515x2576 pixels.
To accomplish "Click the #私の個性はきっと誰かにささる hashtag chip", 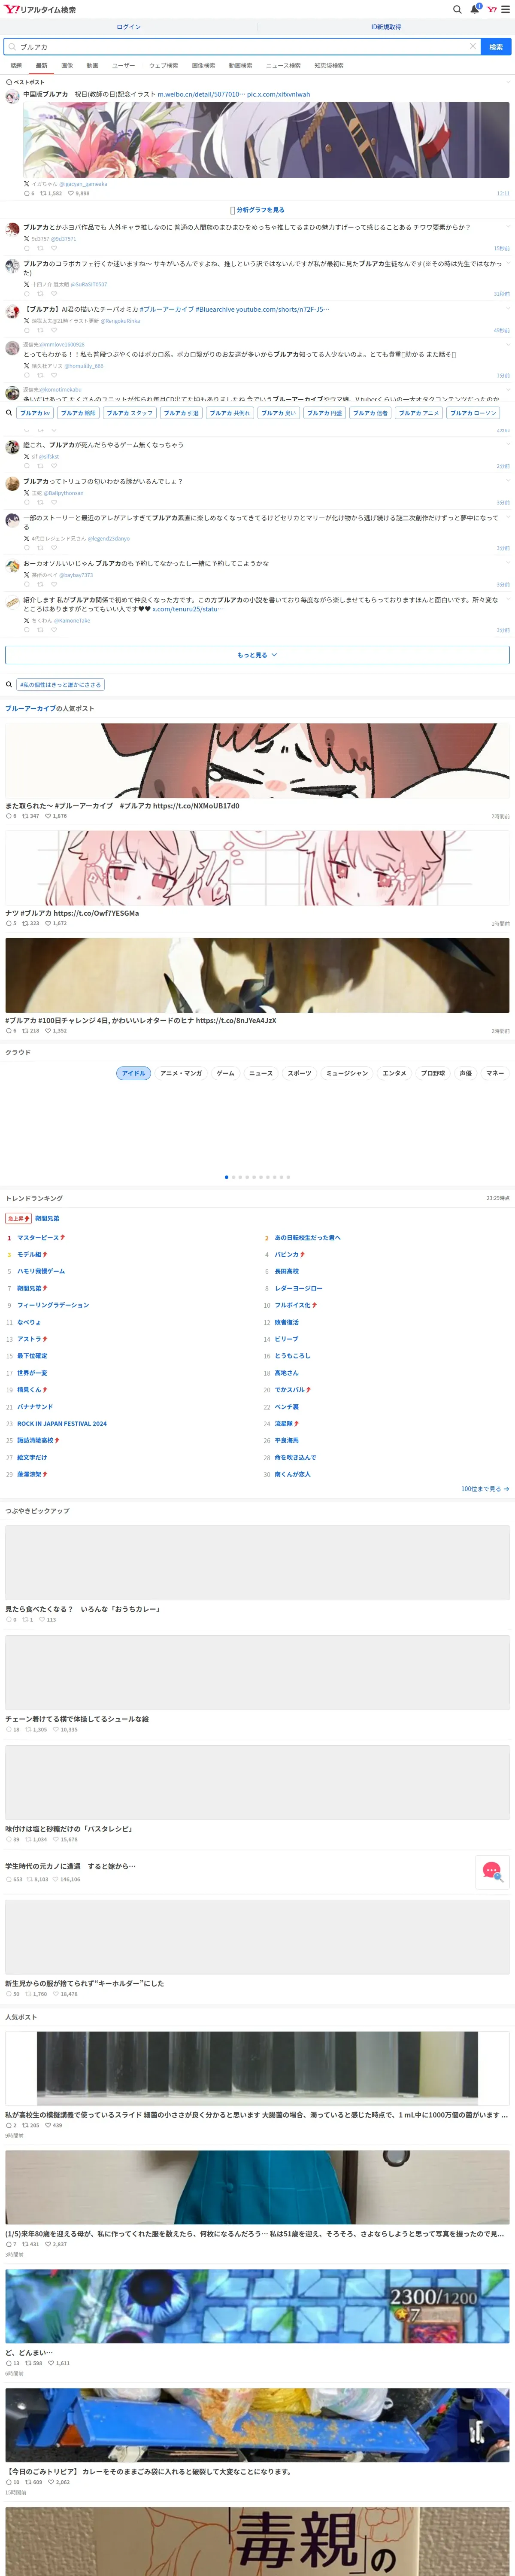I will tap(60, 685).
